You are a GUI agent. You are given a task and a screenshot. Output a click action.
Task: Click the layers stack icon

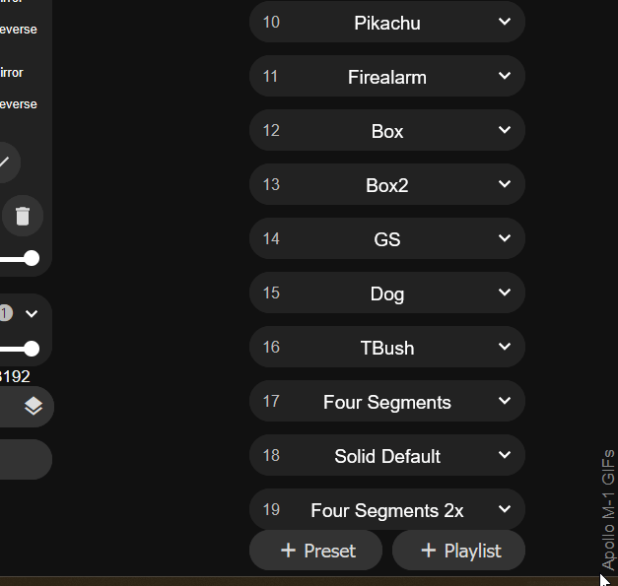tap(34, 406)
